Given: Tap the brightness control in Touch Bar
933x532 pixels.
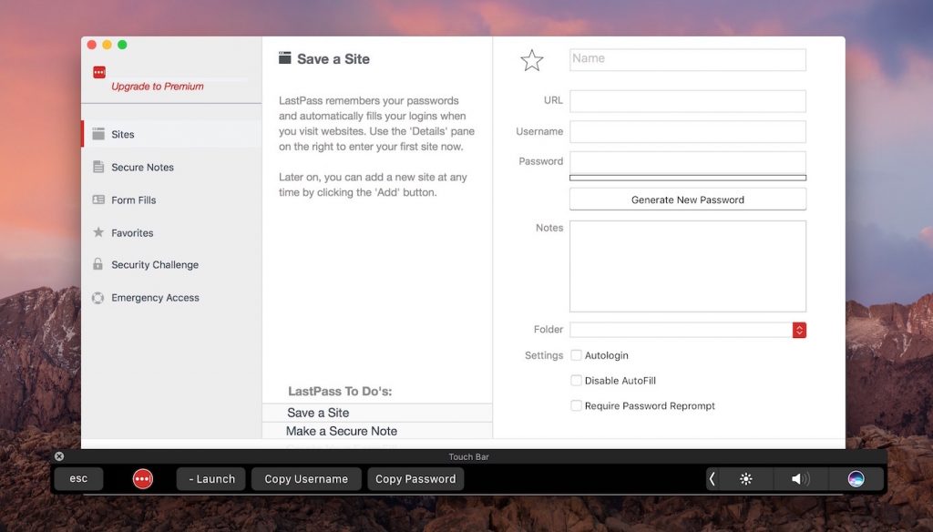Looking at the screenshot, I should 745,479.
